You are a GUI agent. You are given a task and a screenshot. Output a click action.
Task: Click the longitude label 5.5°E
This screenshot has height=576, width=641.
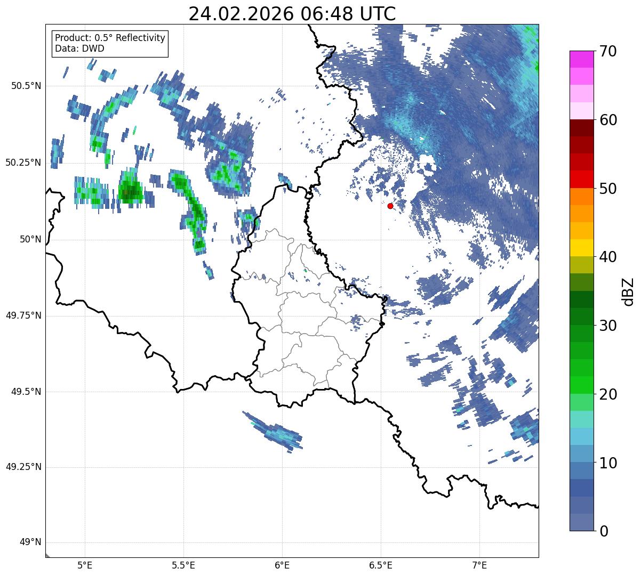pyautogui.click(x=183, y=565)
